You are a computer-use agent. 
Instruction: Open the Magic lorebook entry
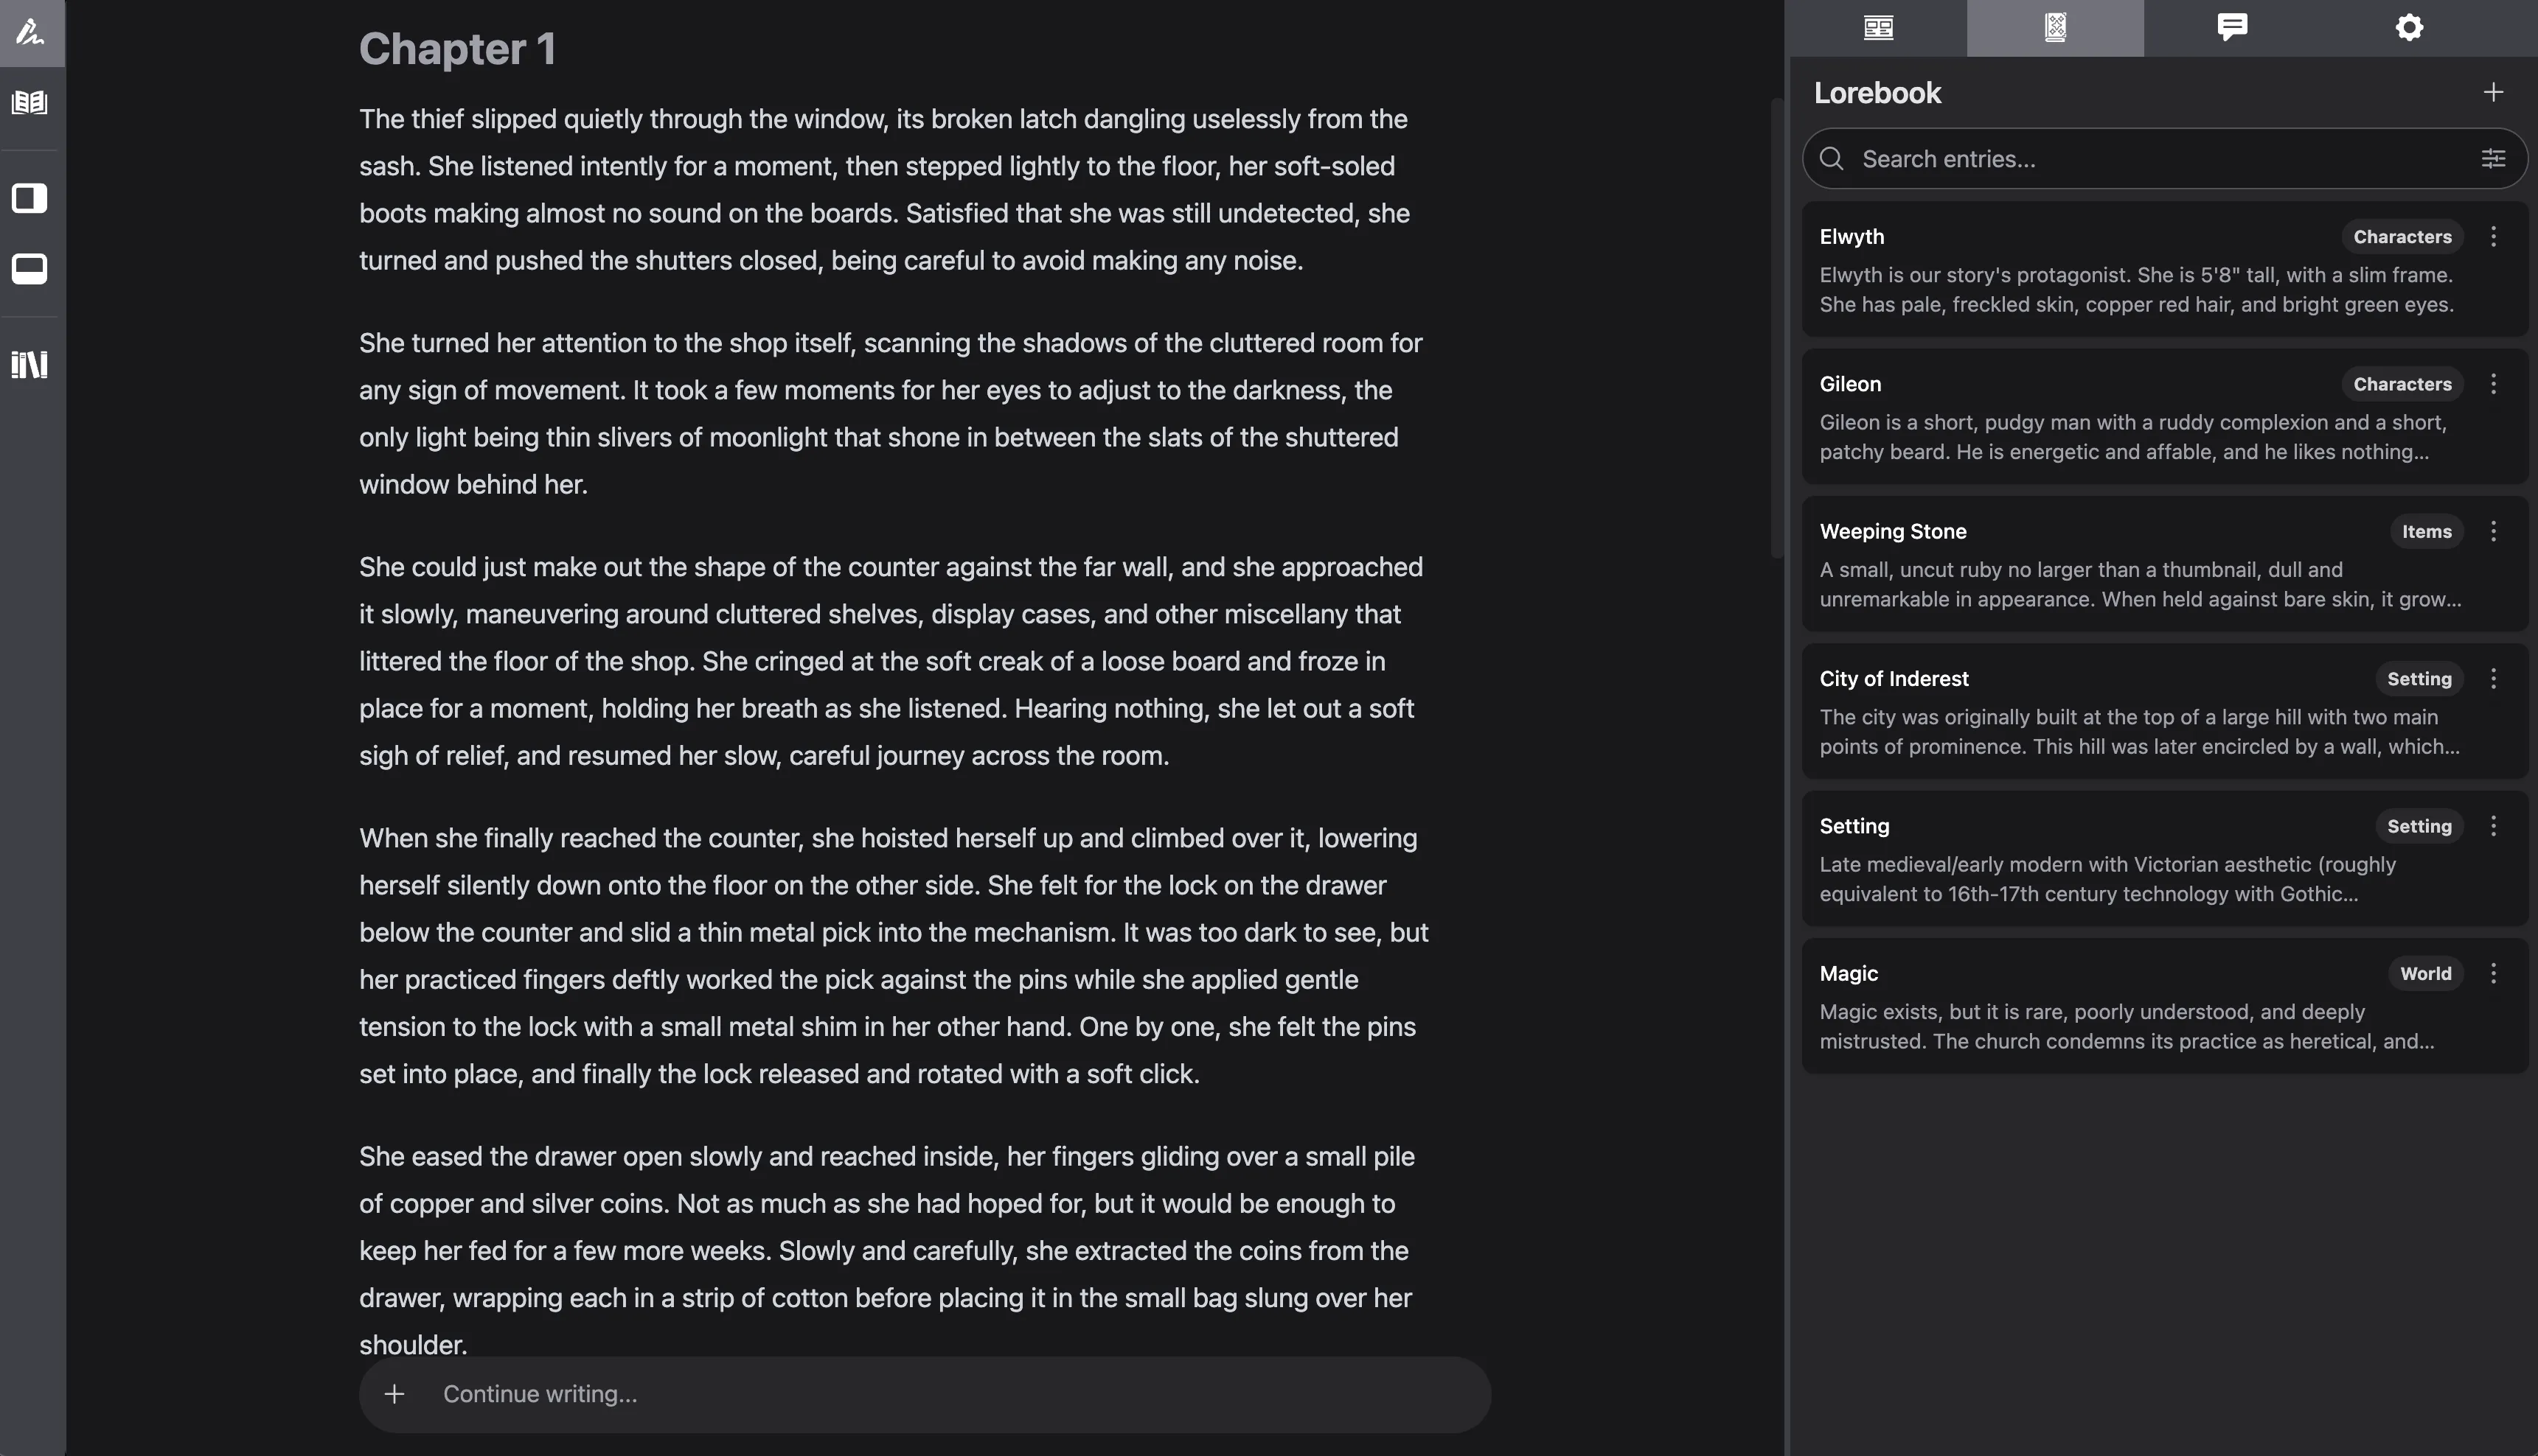(2101, 1007)
